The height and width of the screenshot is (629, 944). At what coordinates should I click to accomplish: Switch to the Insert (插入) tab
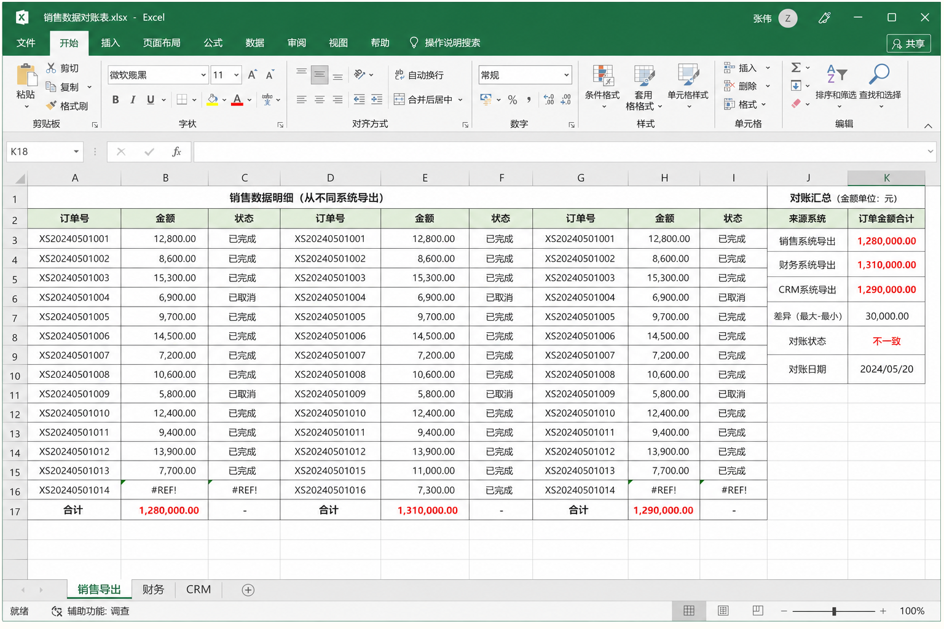point(111,43)
